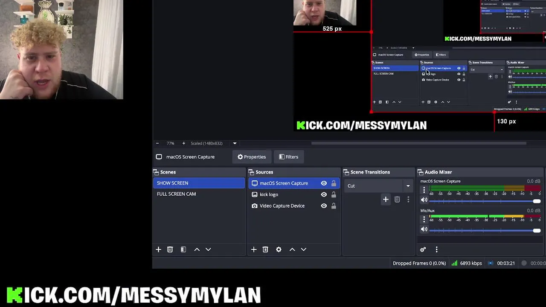Hide the macOS Screen Capture source

324,183
